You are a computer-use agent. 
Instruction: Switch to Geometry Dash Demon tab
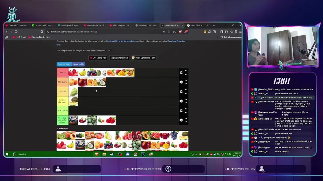tap(146, 25)
